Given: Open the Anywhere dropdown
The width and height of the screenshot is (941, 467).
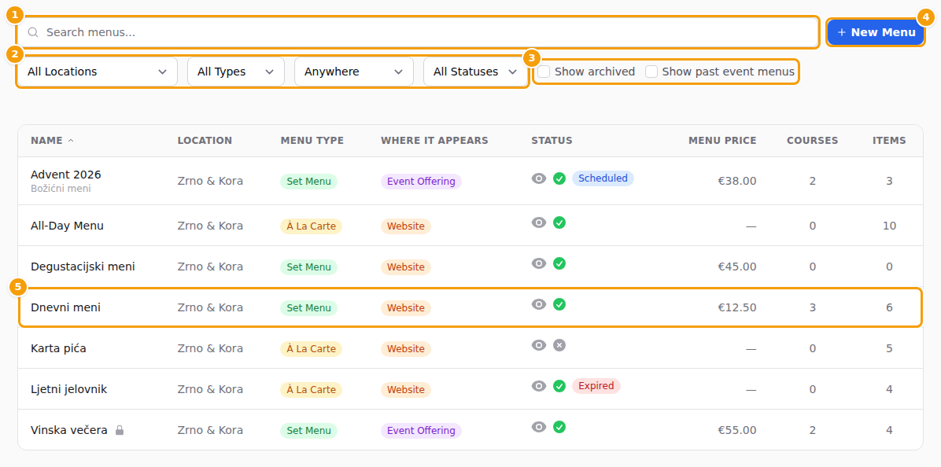Looking at the screenshot, I should coord(354,72).
